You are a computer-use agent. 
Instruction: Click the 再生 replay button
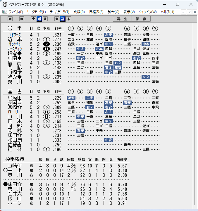coord(122,19)
